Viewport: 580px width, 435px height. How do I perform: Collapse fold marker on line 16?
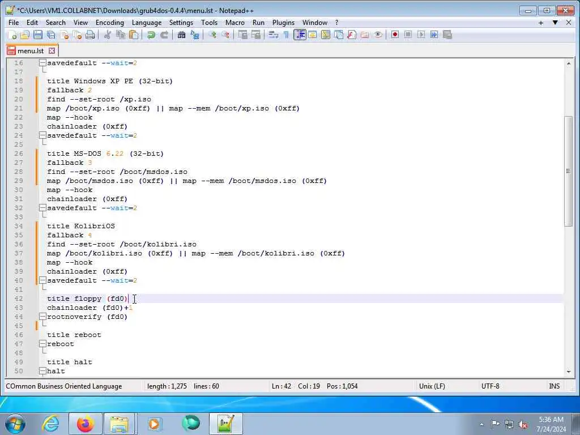(x=43, y=63)
